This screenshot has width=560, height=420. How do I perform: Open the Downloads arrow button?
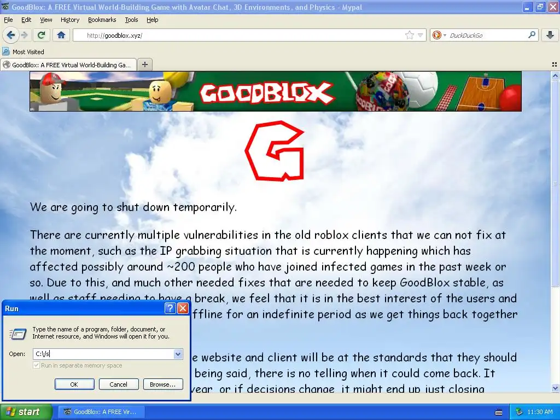550,35
